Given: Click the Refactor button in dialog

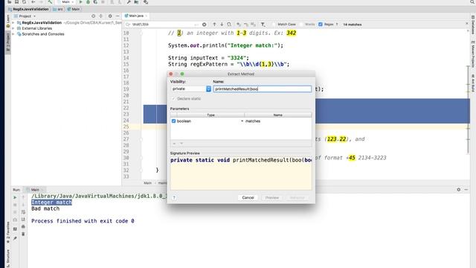Looking at the screenshot, I should 297,197.
